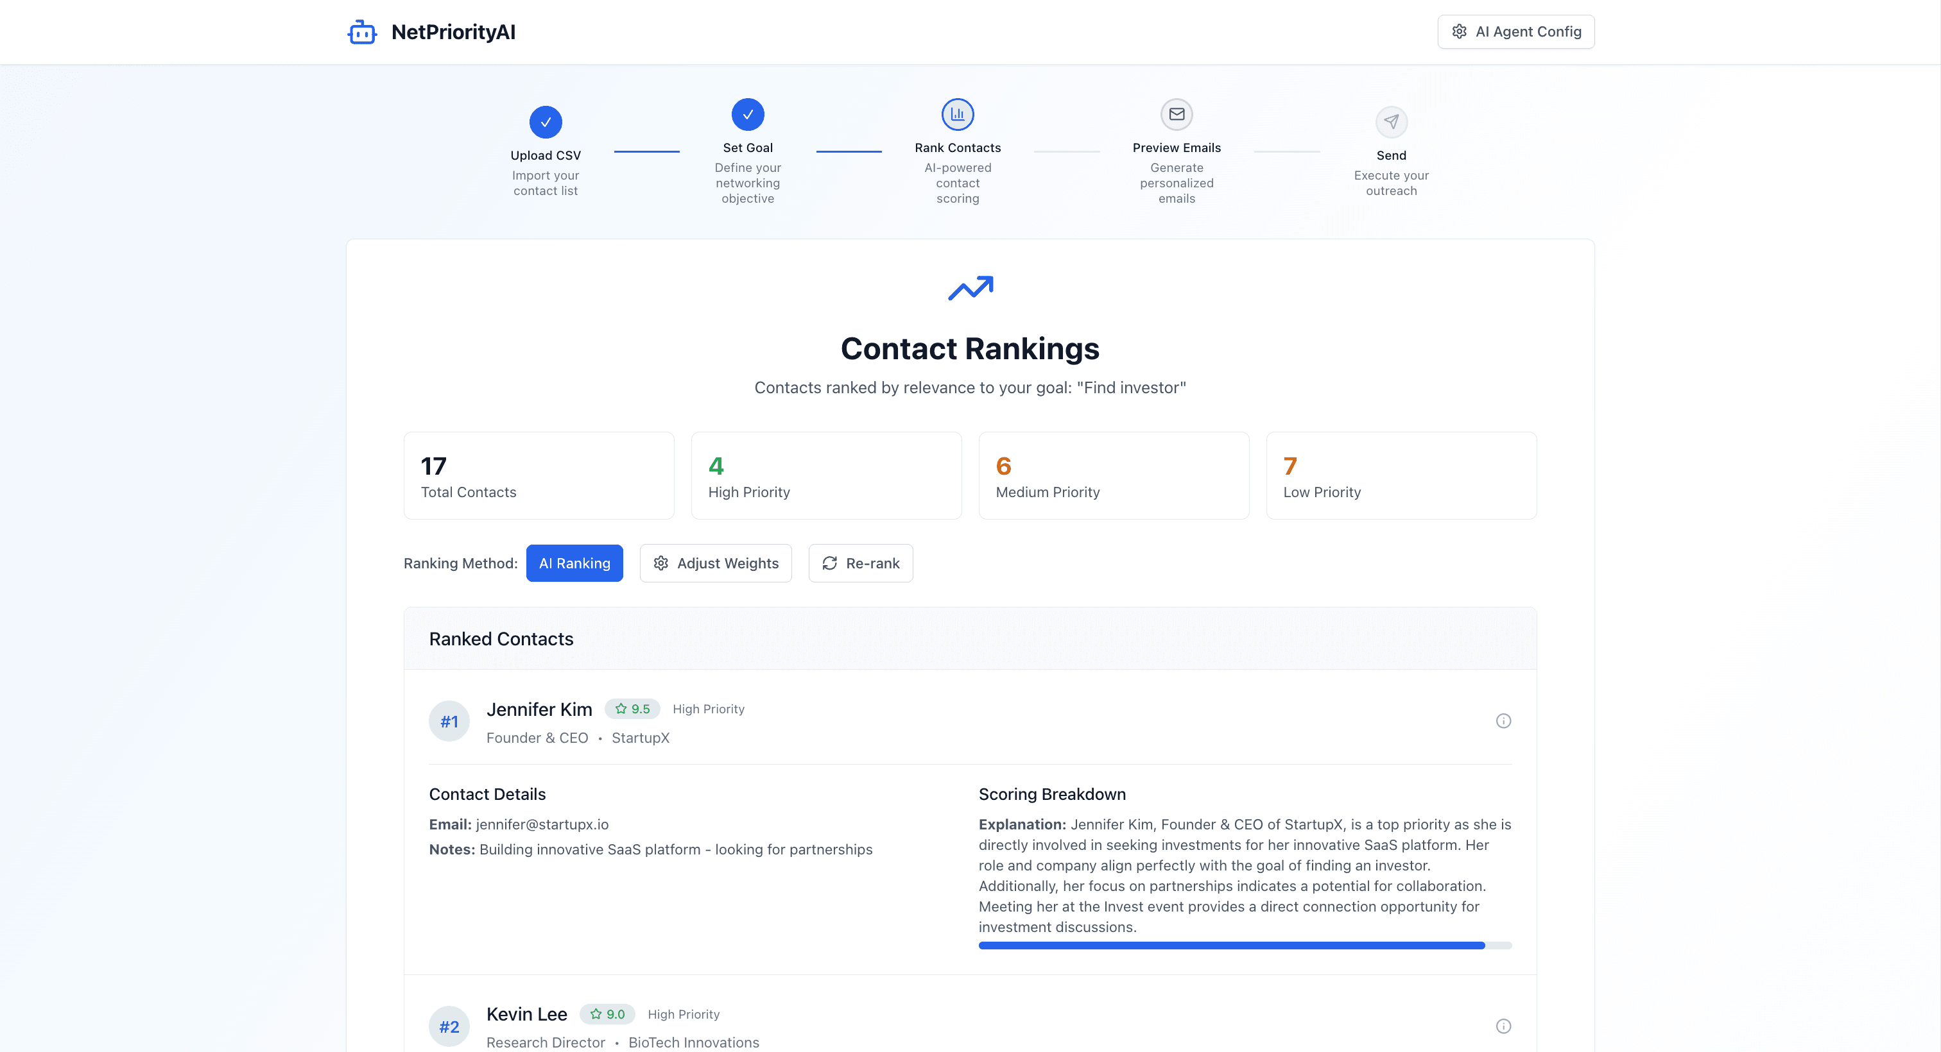Go to the Set Goal step label
Screen dimensions: 1941x1052
(x=748, y=148)
